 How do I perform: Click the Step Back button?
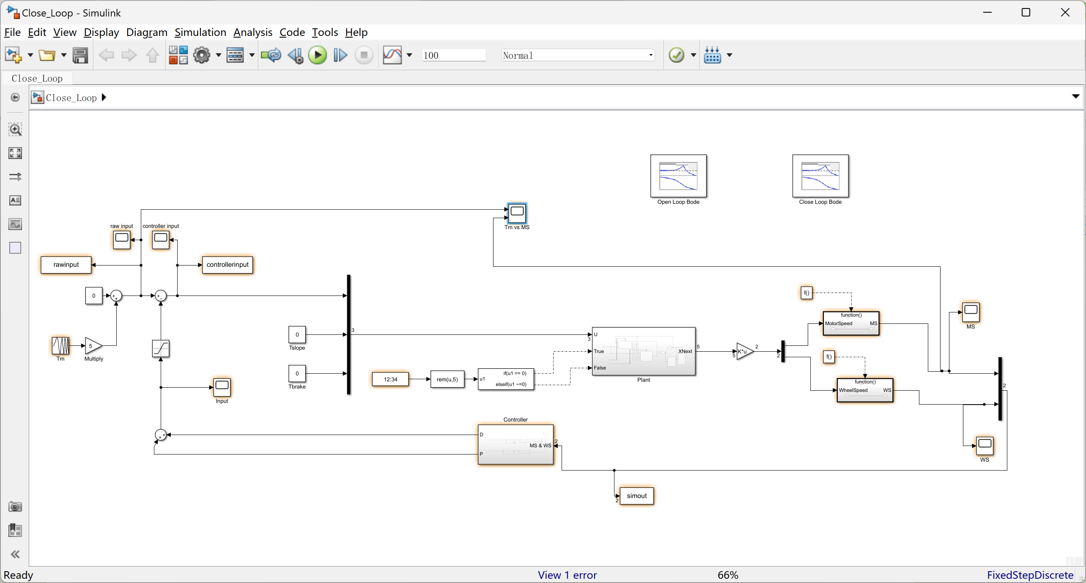pyautogui.click(x=295, y=55)
